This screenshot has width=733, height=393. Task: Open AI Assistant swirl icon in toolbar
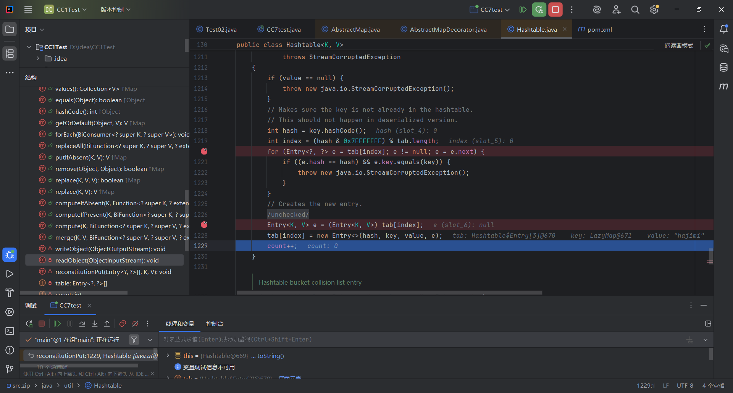597,10
